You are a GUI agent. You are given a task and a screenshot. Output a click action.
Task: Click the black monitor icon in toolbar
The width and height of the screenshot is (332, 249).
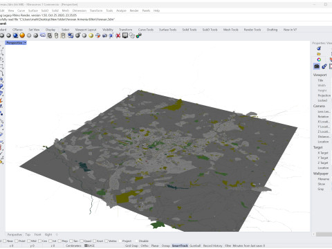click(125, 35)
